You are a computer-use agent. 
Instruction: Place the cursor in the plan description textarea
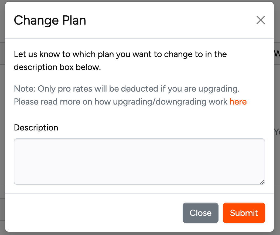[139, 162]
